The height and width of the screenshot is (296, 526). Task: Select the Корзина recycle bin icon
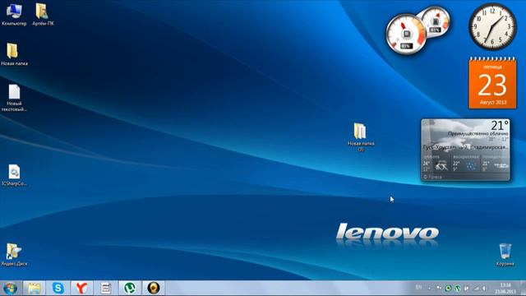pyautogui.click(x=505, y=254)
